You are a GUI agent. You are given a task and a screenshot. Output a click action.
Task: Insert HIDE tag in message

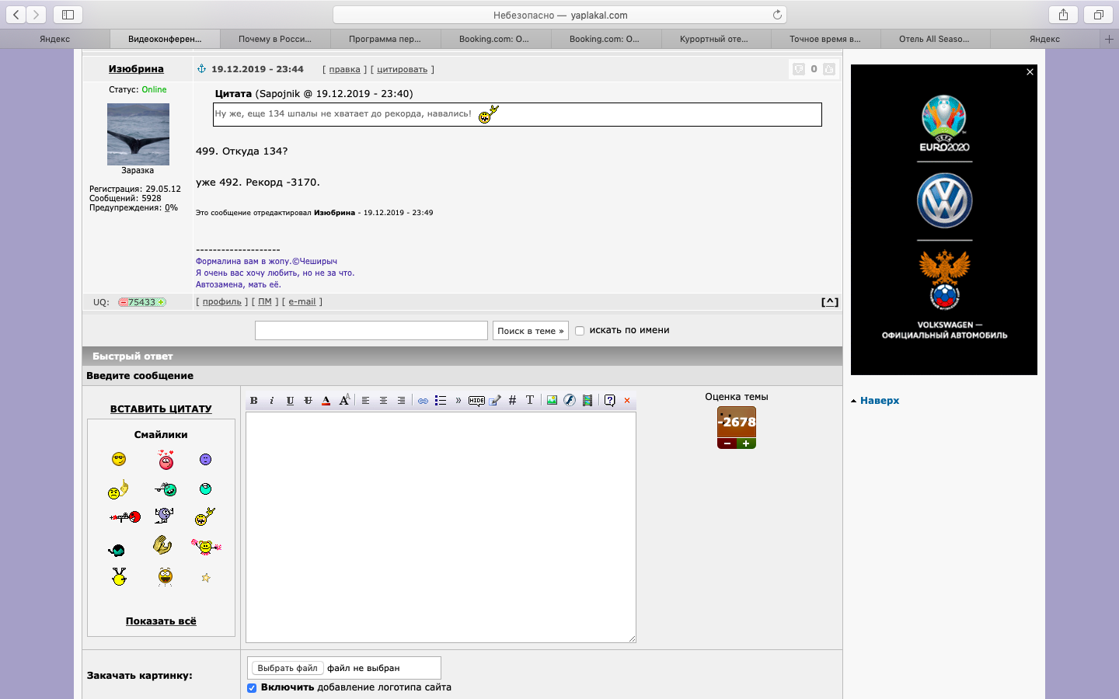pos(476,401)
